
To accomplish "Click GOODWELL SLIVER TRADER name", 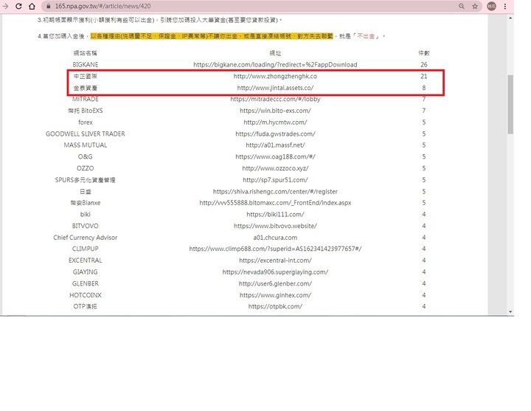I will (86, 134).
